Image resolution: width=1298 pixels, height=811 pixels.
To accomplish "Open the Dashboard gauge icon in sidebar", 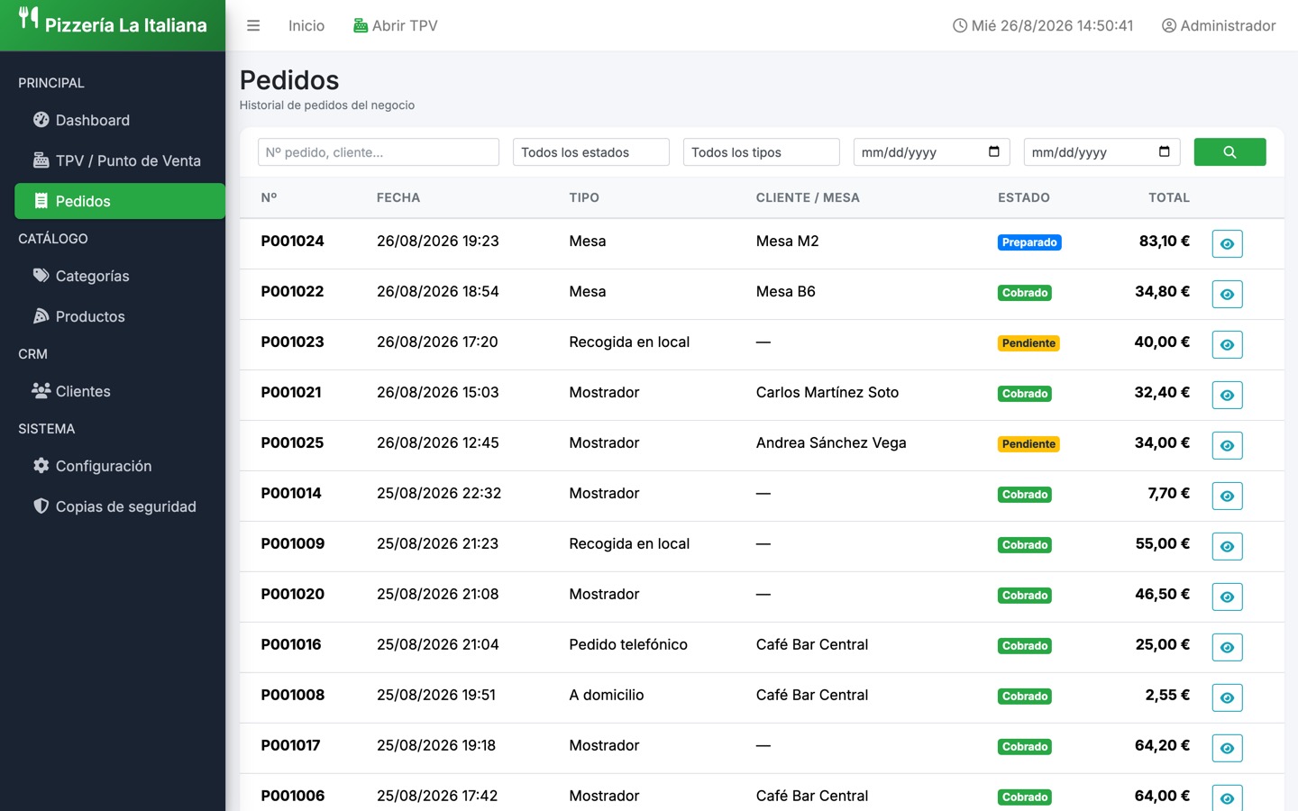I will click(41, 120).
